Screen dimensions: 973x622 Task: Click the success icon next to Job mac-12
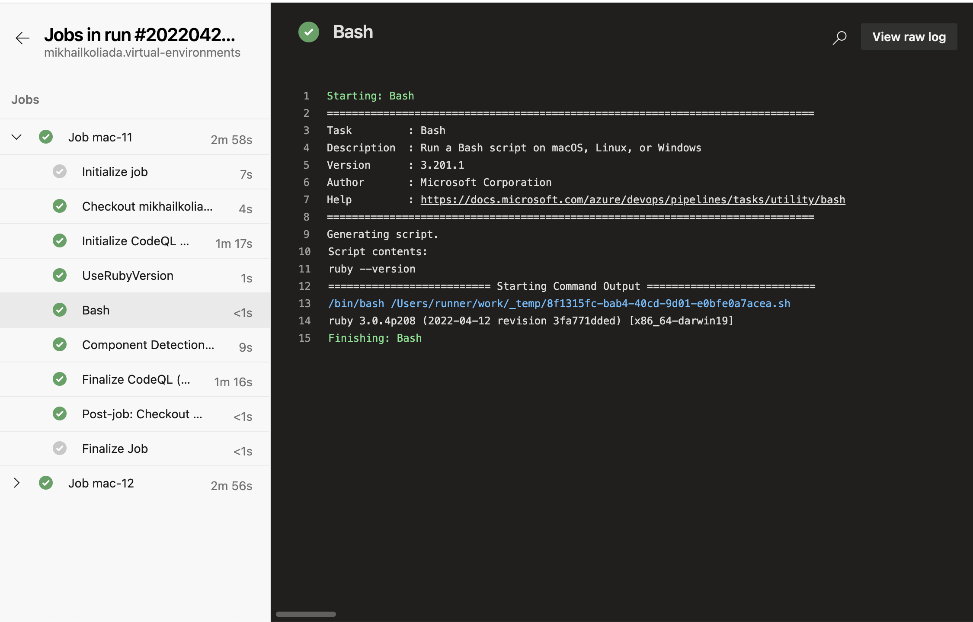45,483
